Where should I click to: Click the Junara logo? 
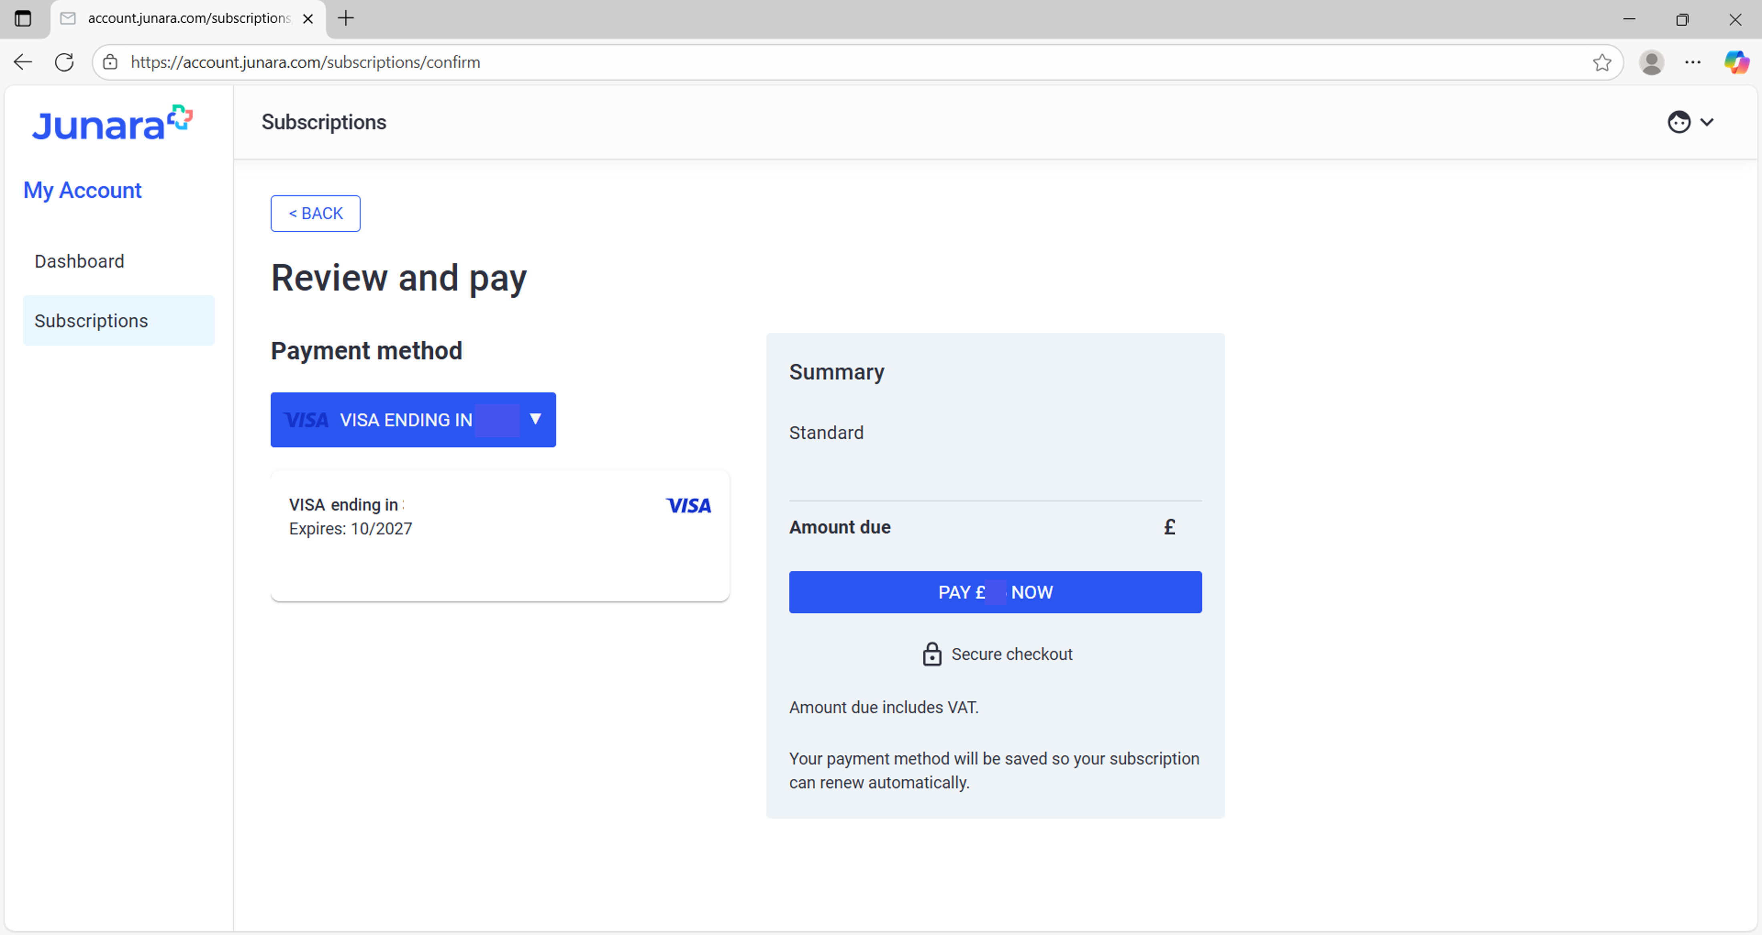112,123
